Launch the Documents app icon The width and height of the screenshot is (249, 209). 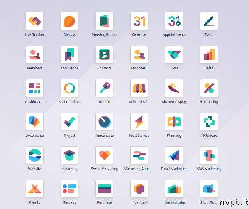[x=34, y=122]
